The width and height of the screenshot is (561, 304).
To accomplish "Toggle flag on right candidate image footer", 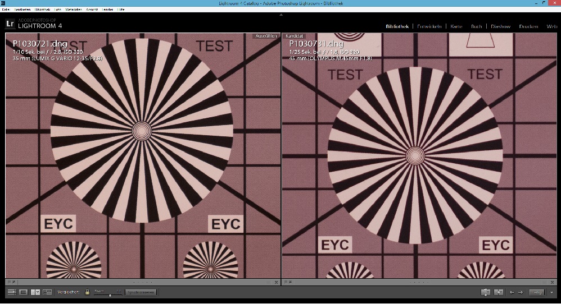I will pyautogui.click(x=286, y=283).
